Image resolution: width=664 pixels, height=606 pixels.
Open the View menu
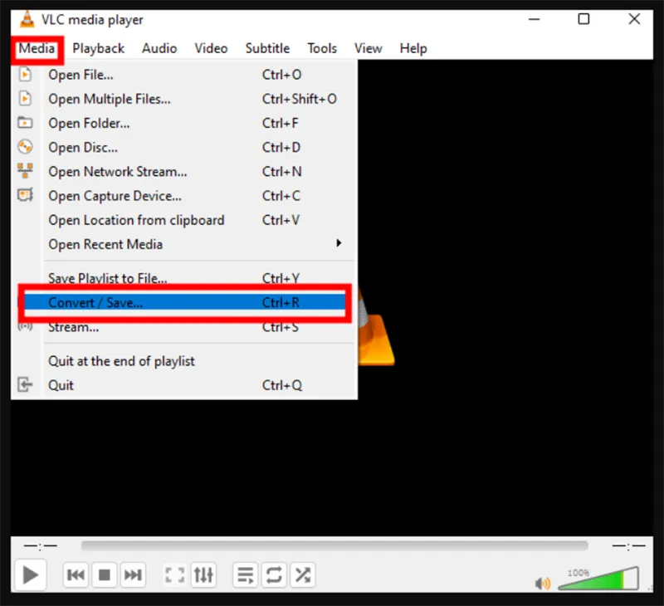368,48
